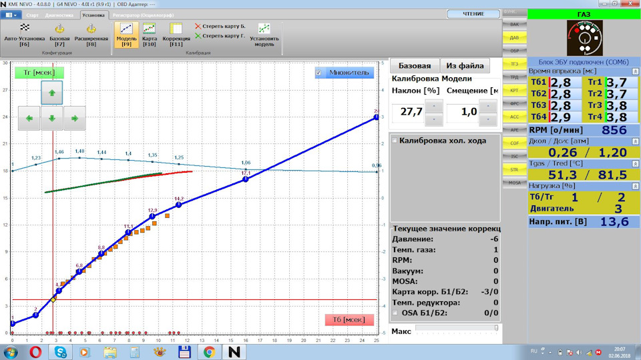Image resolution: width=641 pixels, height=360 pixels.
Task: Click Стереть карту Г. green cross
Action: click(198, 36)
